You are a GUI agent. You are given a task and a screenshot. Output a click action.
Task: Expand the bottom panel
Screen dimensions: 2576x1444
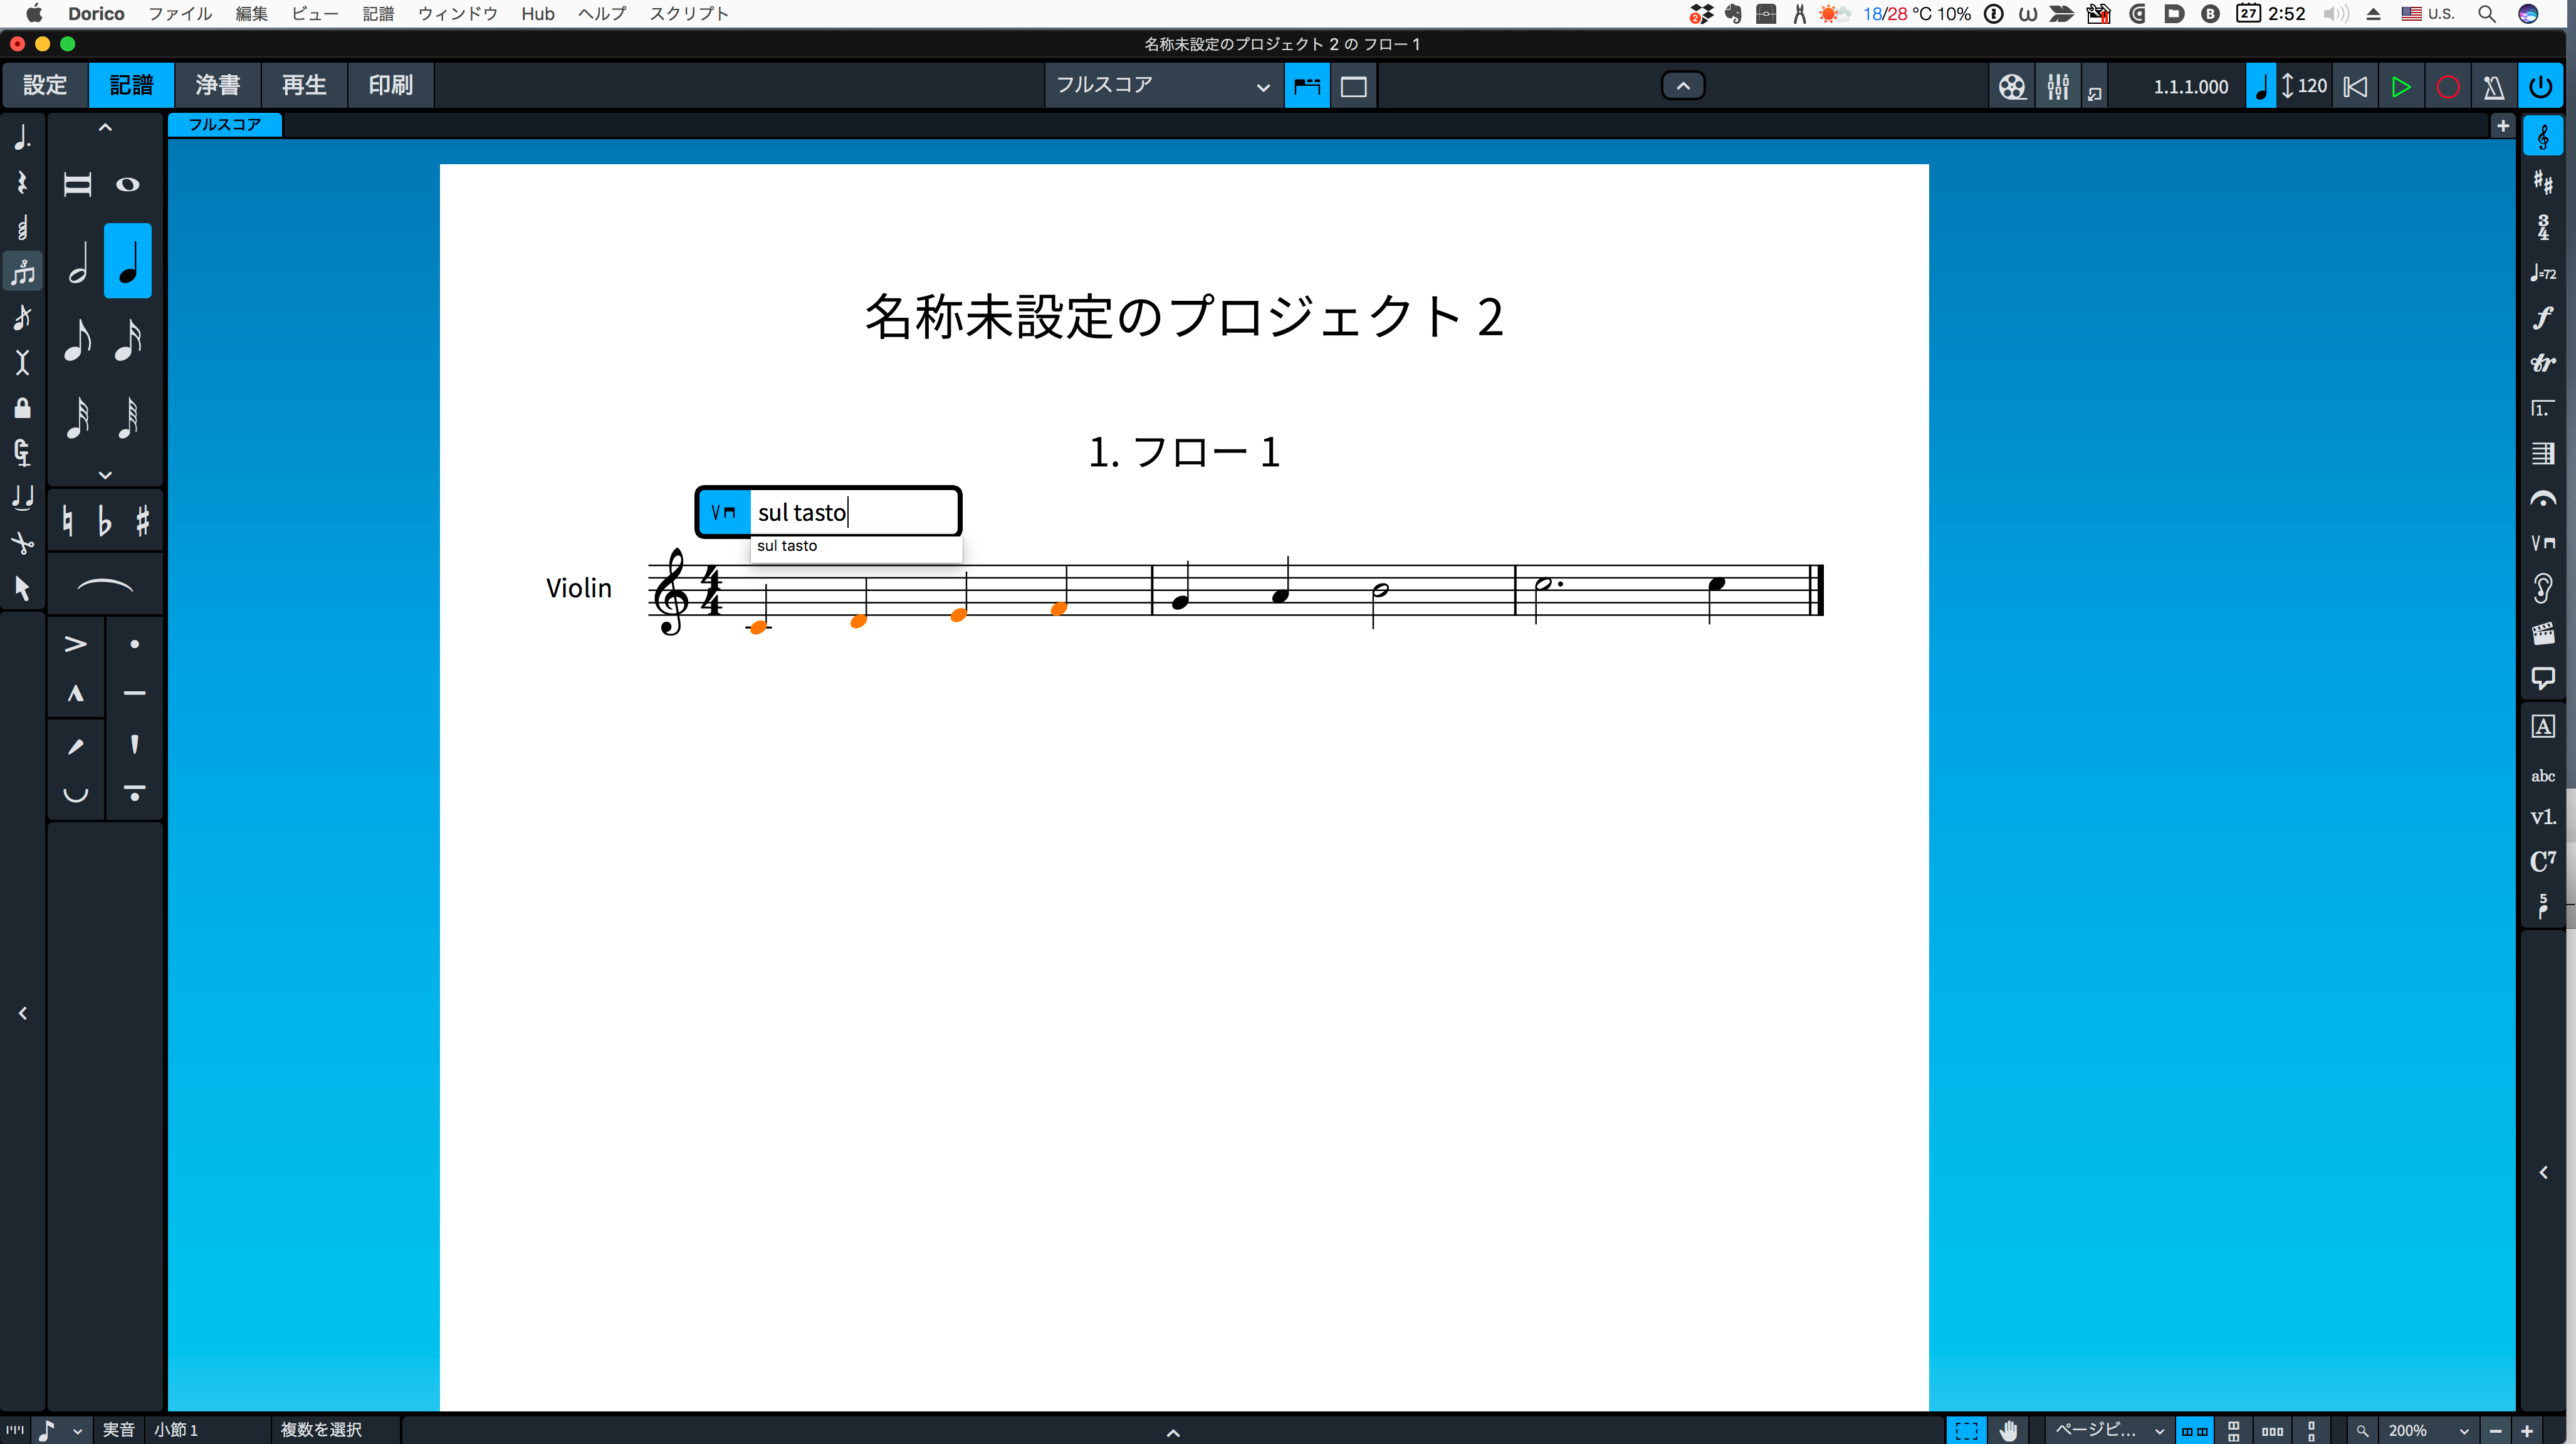[x=1173, y=1432]
